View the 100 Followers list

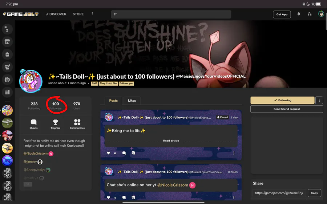click(x=56, y=106)
